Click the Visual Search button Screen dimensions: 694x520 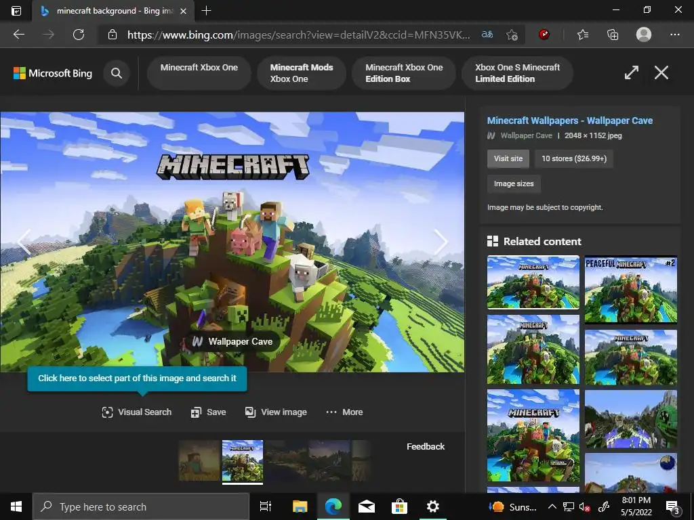[137, 412]
